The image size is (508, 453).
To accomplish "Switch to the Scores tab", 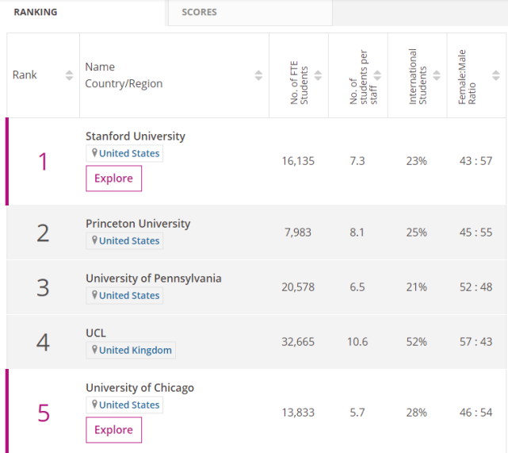I will (x=199, y=12).
